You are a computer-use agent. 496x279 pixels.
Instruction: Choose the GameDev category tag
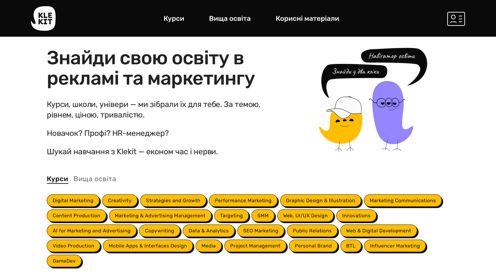64,261
